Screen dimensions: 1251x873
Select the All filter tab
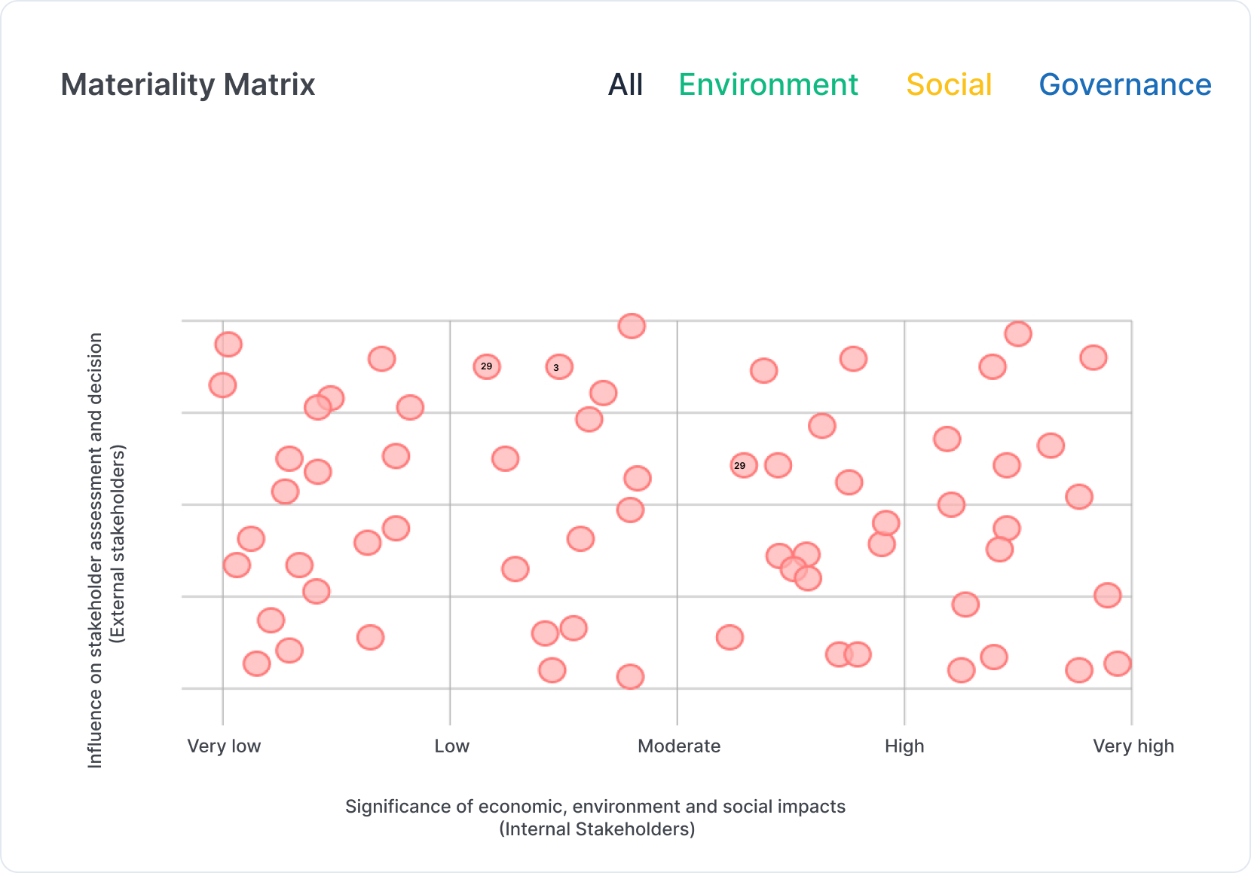click(x=625, y=85)
